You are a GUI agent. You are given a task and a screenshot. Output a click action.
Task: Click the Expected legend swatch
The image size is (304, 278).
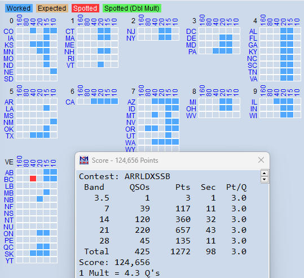point(52,8)
